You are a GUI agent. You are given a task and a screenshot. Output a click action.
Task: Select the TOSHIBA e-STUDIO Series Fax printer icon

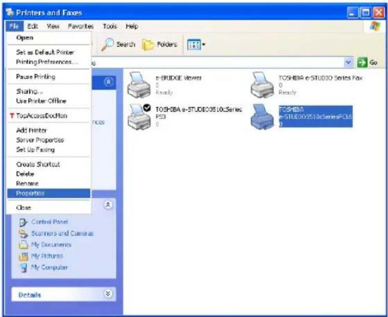coord(262,85)
